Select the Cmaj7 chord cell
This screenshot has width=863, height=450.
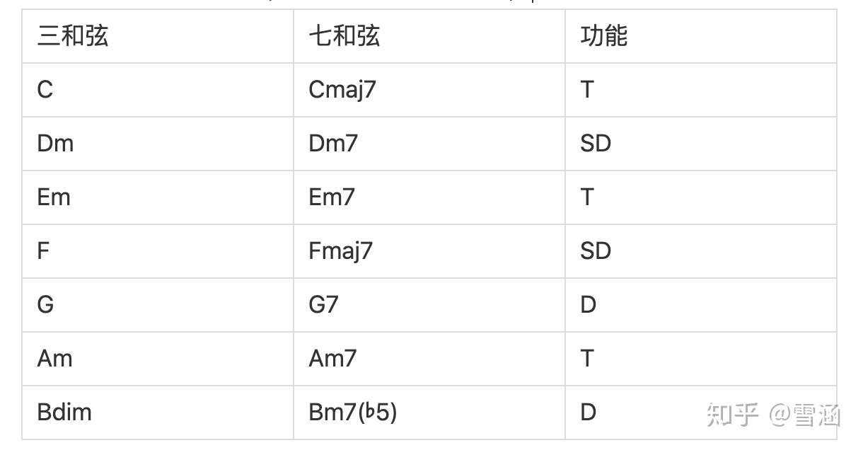pyautogui.click(x=342, y=90)
